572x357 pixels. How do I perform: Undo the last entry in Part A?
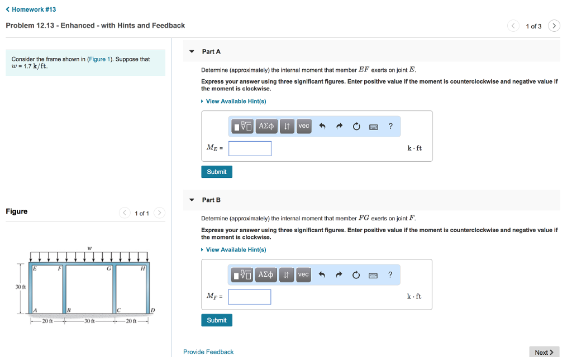322,127
